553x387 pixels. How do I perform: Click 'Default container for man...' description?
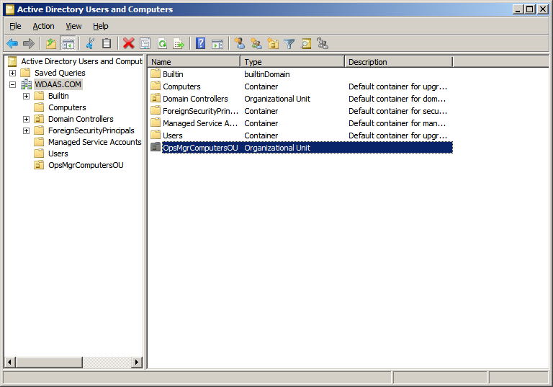397,123
